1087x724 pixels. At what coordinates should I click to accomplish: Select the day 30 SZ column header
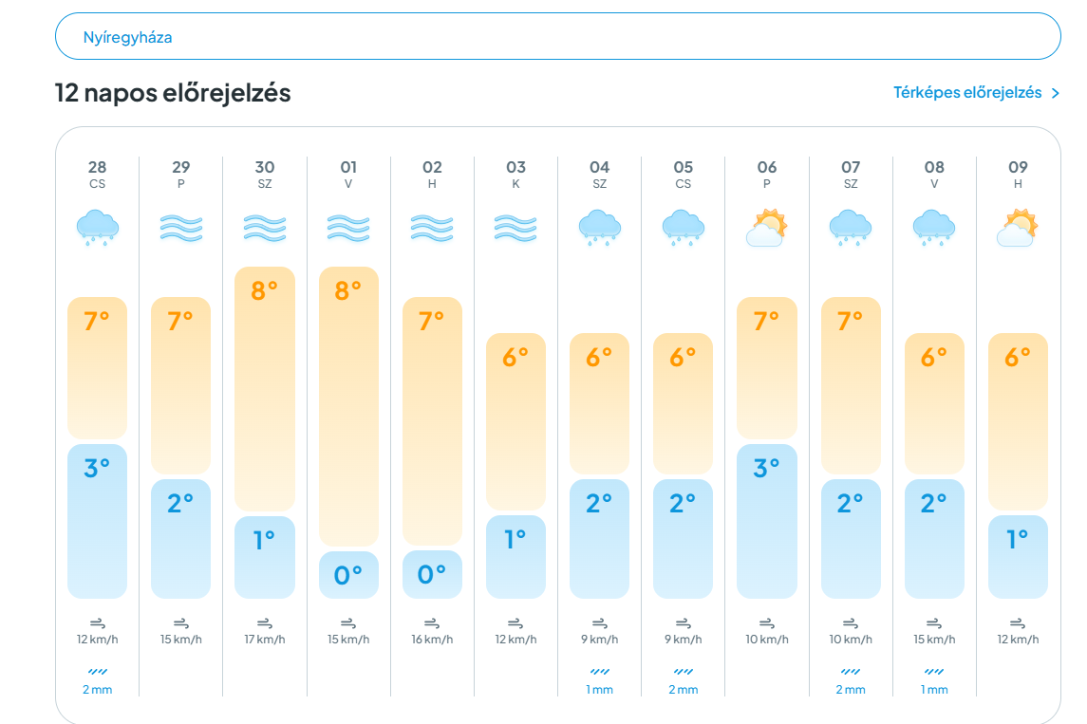[264, 174]
